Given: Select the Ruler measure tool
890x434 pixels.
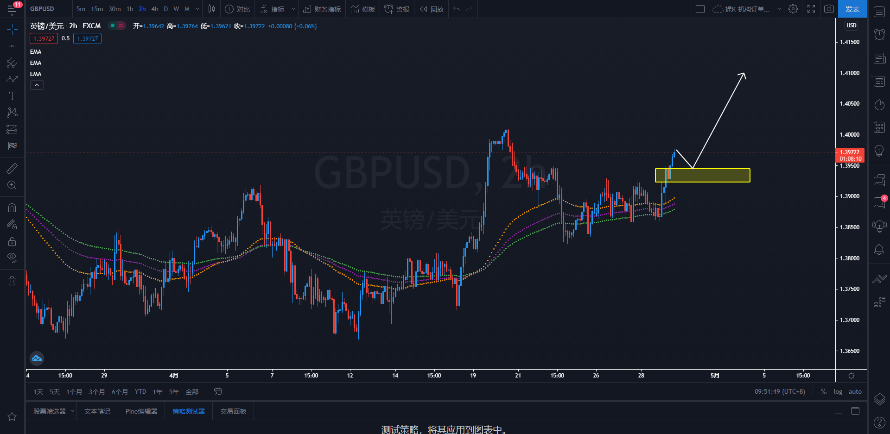Looking at the screenshot, I should (x=12, y=169).
